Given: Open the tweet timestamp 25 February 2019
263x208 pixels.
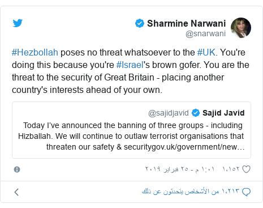Looking at the screenshot, I should (180, 169).
